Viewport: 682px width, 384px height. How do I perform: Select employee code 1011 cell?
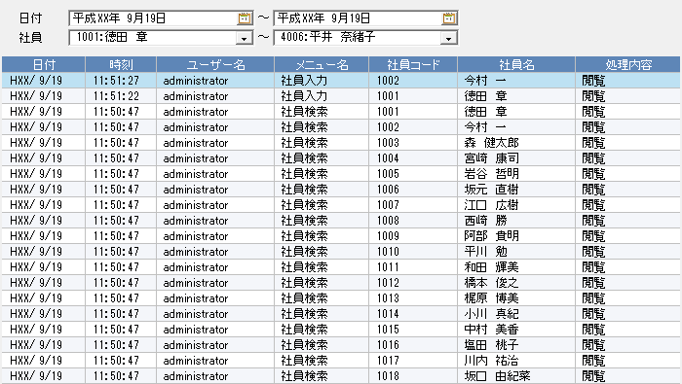tap(413, 267)
